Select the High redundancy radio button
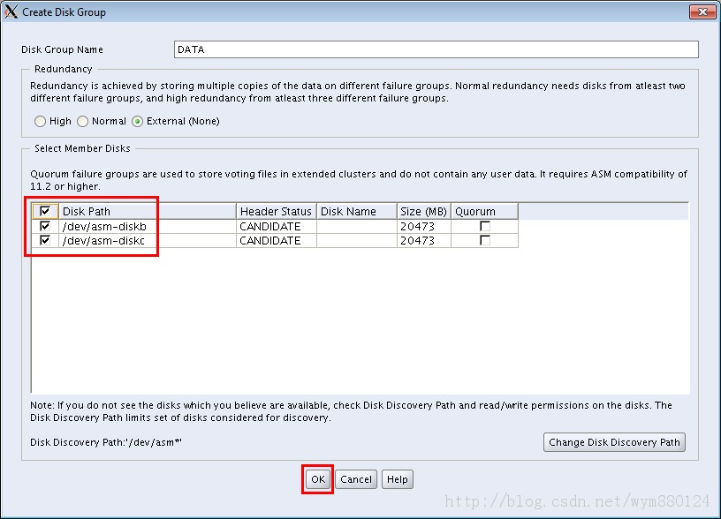 [40, 121]
